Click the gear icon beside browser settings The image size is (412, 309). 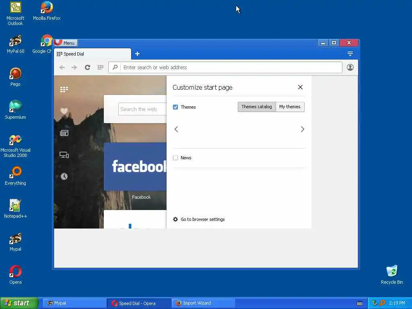coord(175,219)
